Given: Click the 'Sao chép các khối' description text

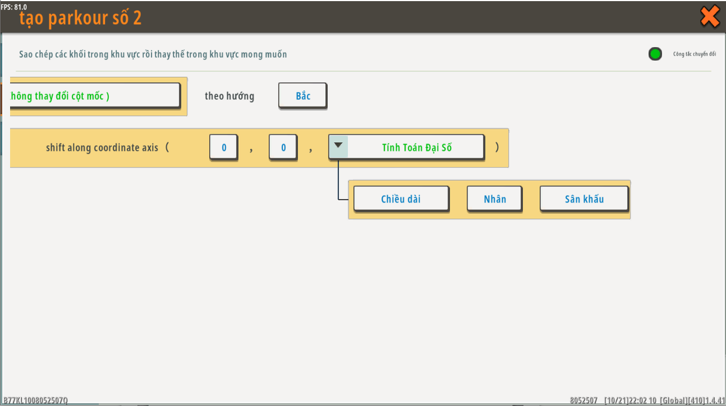Looking at the screenshot, I should click(153, 54).
